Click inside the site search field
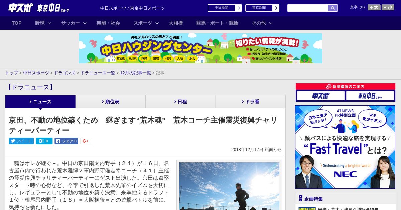Viewport: 401px width, 210px height. point(308,8)
